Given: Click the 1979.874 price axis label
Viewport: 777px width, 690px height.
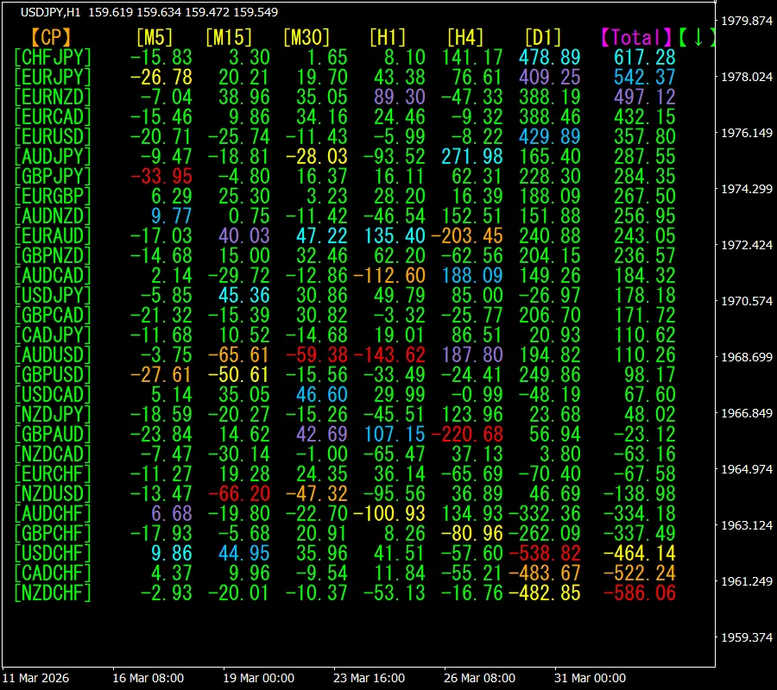Looking at the screenshot, I should [x=746, y=21].
